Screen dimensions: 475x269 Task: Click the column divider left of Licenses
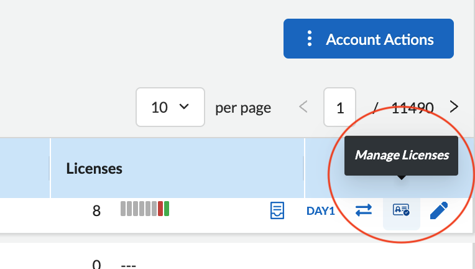click(50, 168)
